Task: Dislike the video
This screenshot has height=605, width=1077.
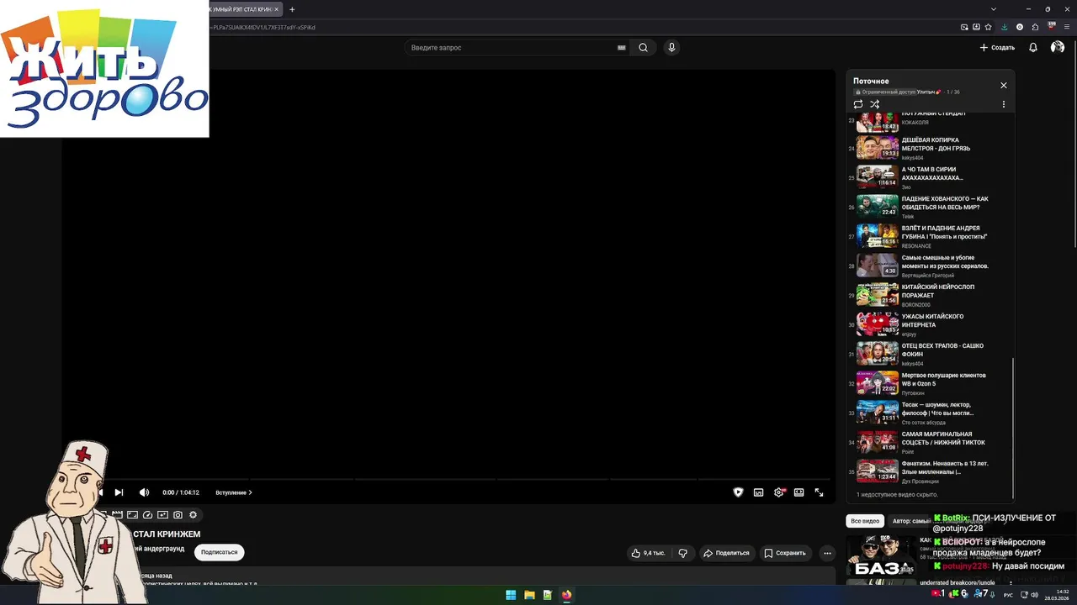Action: coord(682,553)
